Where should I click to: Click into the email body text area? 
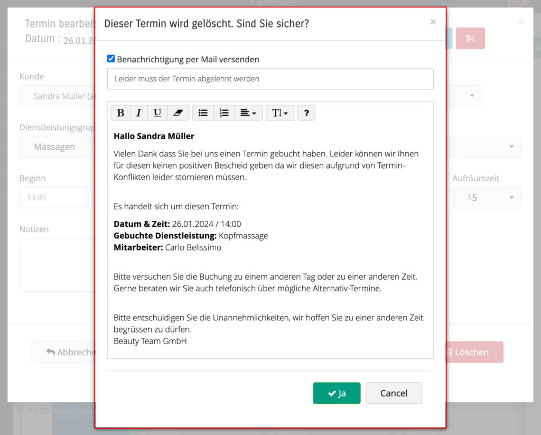coord(270,238)
